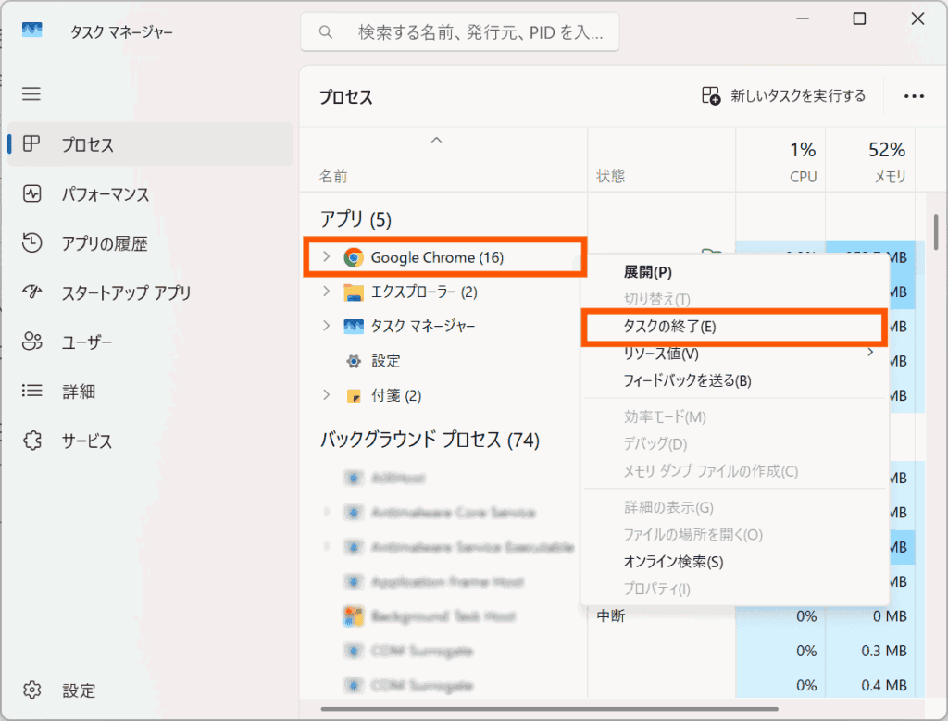The height and width of the screenshot is (721, 948).
Task: Click the search magnifier icon
Action: point(325,32)
